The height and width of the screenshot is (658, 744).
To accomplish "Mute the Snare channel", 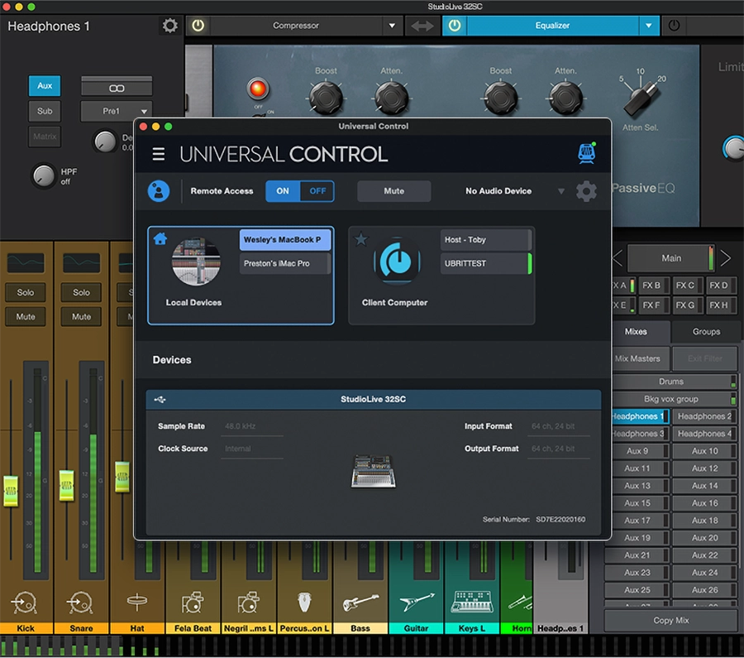I will click(x=81, y=317).
